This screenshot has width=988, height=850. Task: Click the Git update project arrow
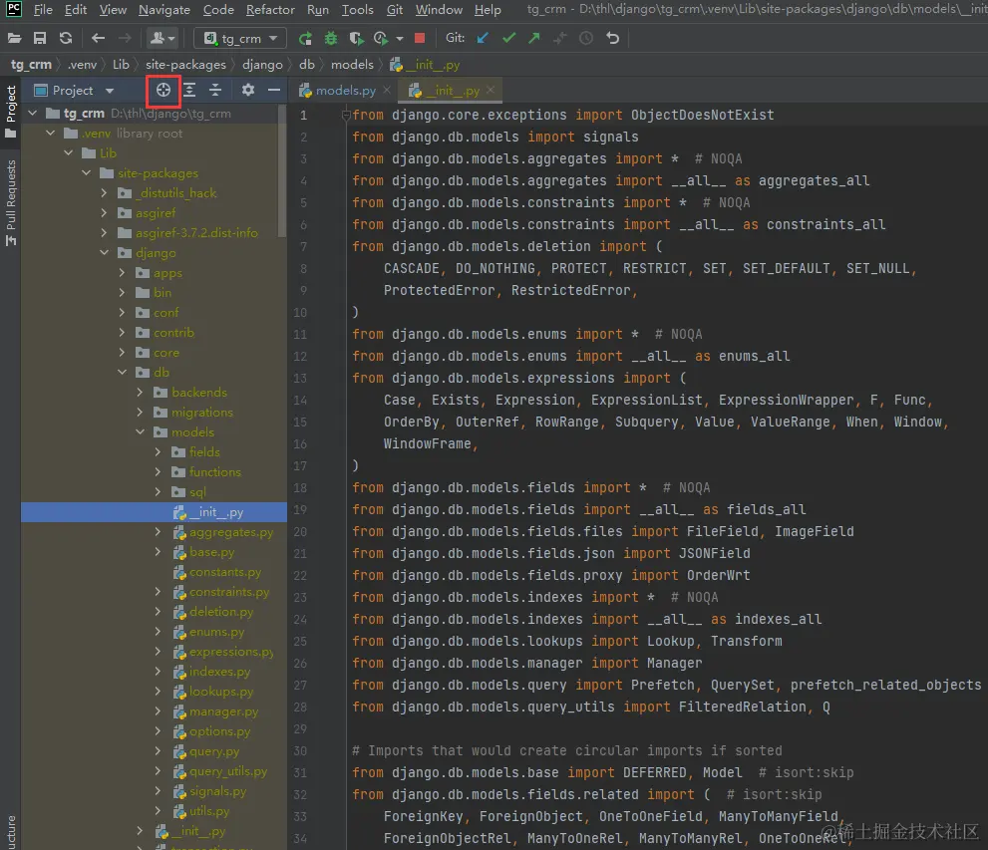tap(484, 38)
